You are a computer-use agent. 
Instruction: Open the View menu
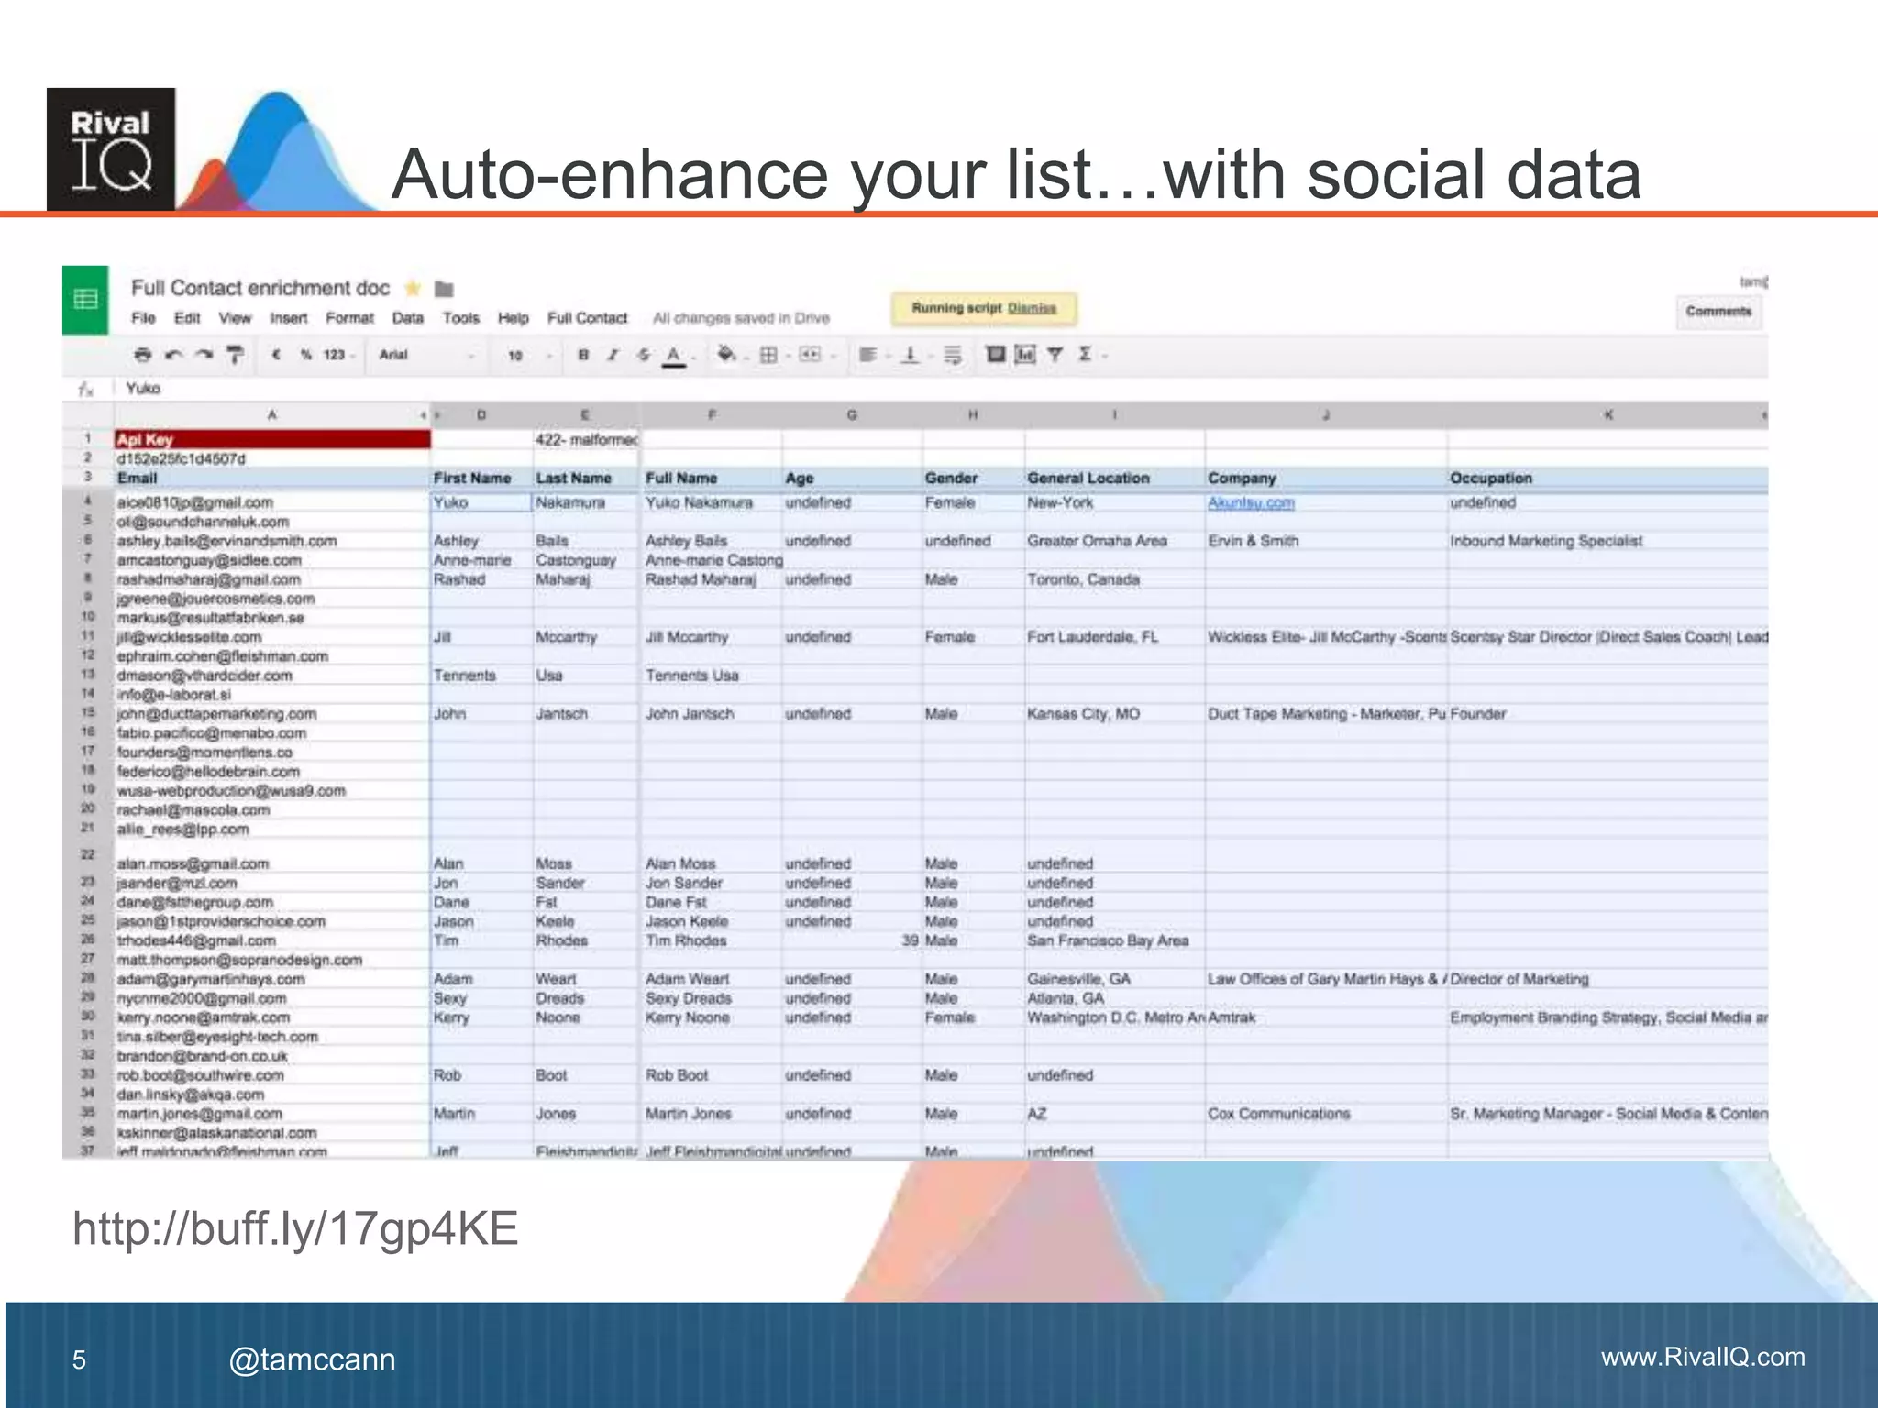[235, 318]
